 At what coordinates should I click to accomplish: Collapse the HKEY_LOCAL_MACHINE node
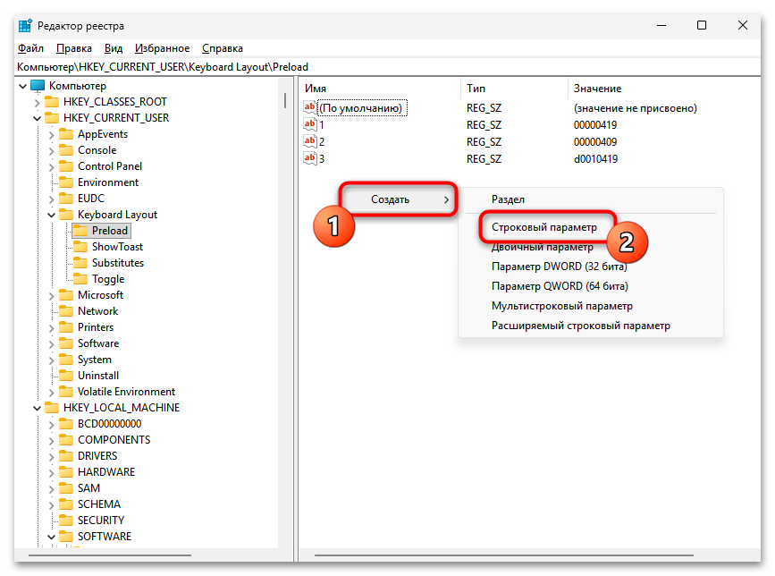click(37, 409)
